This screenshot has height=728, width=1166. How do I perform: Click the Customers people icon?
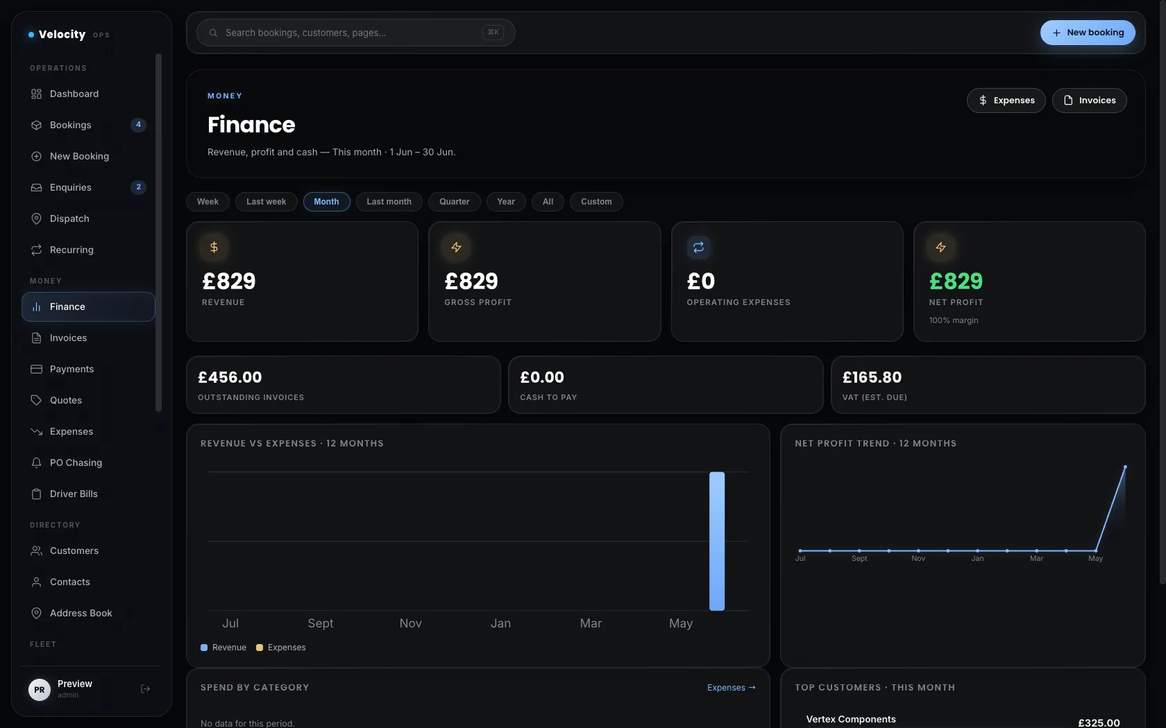tap(36, 551)
